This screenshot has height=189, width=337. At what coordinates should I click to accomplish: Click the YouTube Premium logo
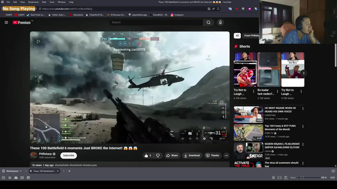pos(22,22)
